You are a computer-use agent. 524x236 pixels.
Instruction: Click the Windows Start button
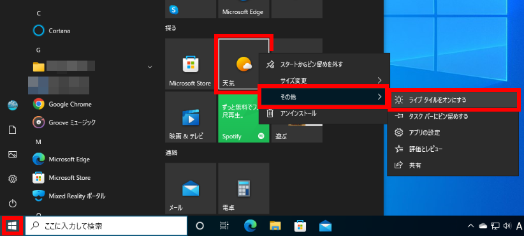[12, 226]
